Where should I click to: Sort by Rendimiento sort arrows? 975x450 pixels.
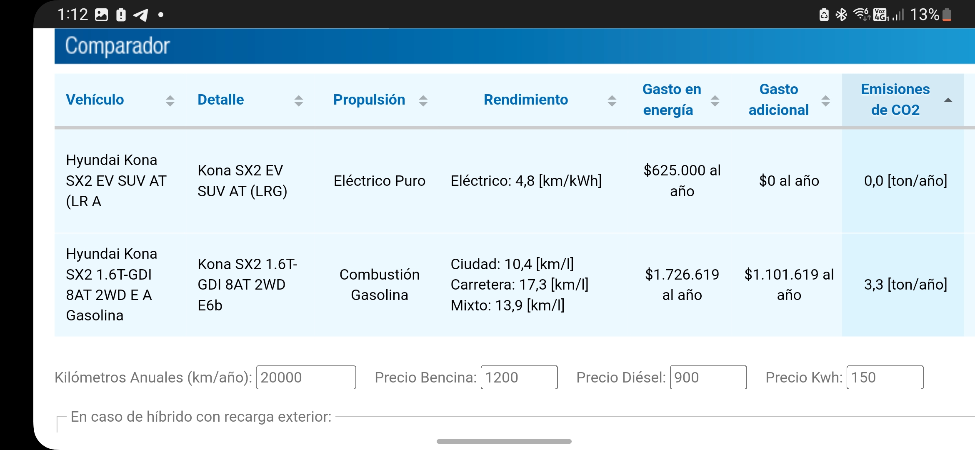(612, 100)
